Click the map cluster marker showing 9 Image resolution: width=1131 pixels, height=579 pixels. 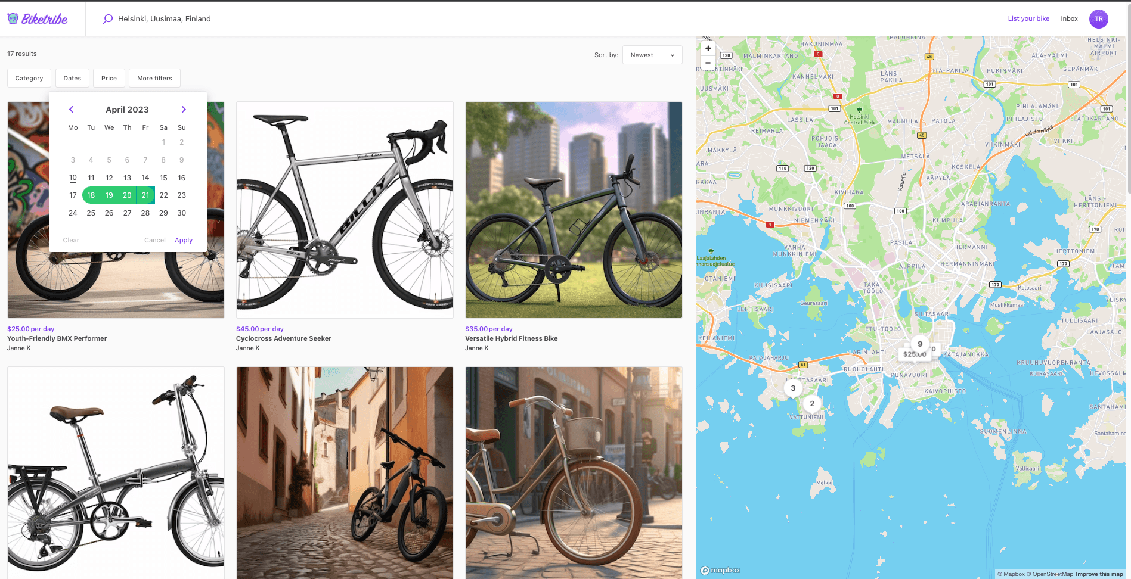click(x=919, y=344)
